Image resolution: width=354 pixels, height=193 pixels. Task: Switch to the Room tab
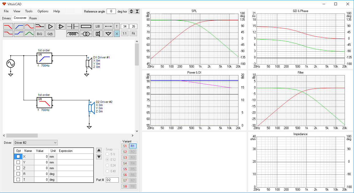pos(33,18)
